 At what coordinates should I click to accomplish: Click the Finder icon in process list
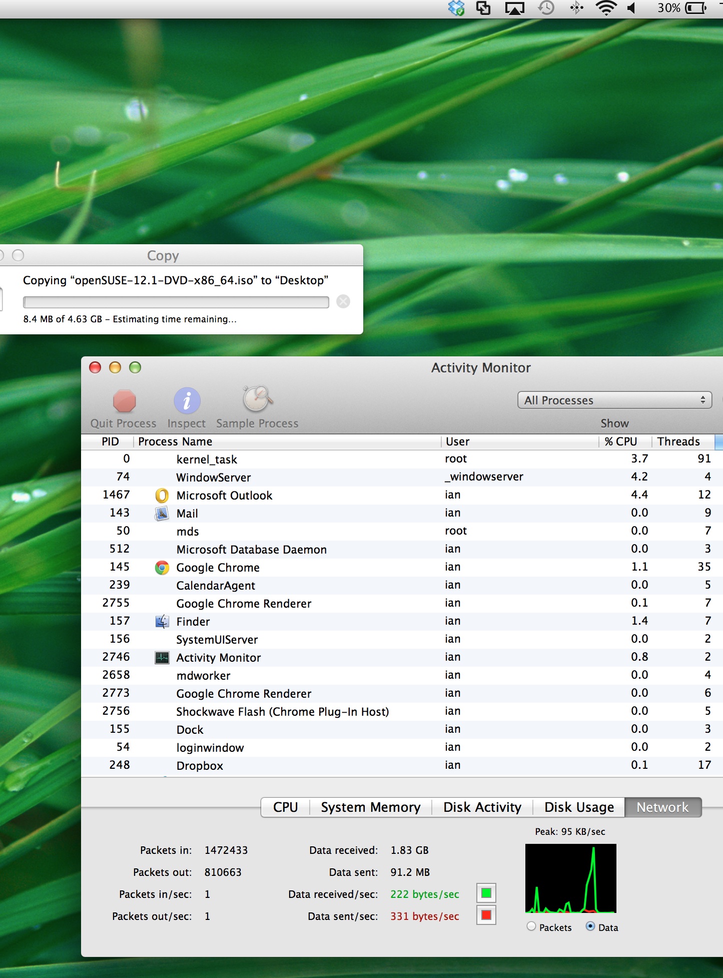162,622
